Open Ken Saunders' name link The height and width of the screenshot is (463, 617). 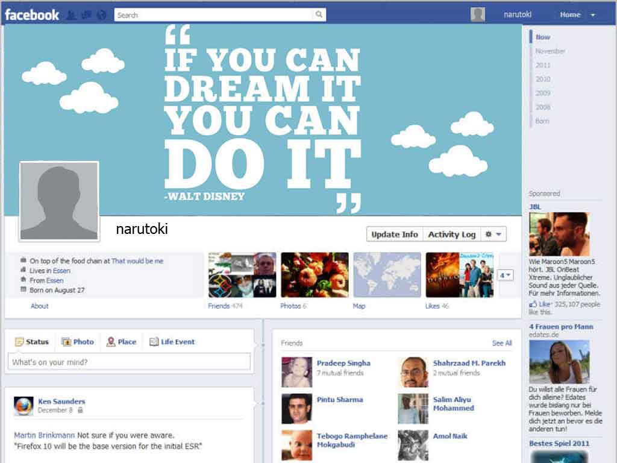pyautogui.click(x=61, y=402)
